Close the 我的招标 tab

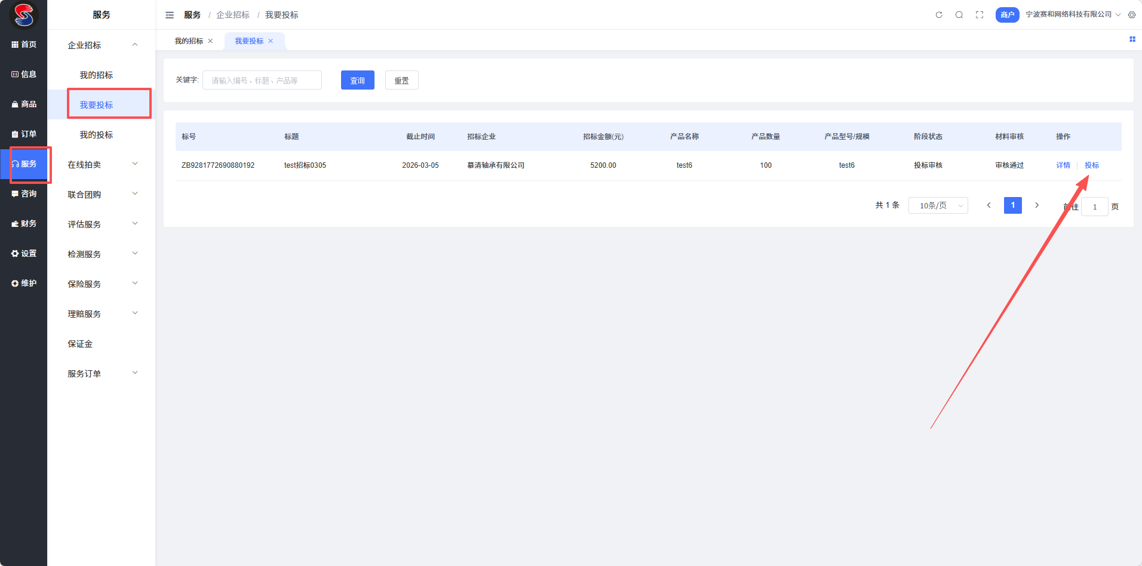pyautogui.click(x=210, y=41)
